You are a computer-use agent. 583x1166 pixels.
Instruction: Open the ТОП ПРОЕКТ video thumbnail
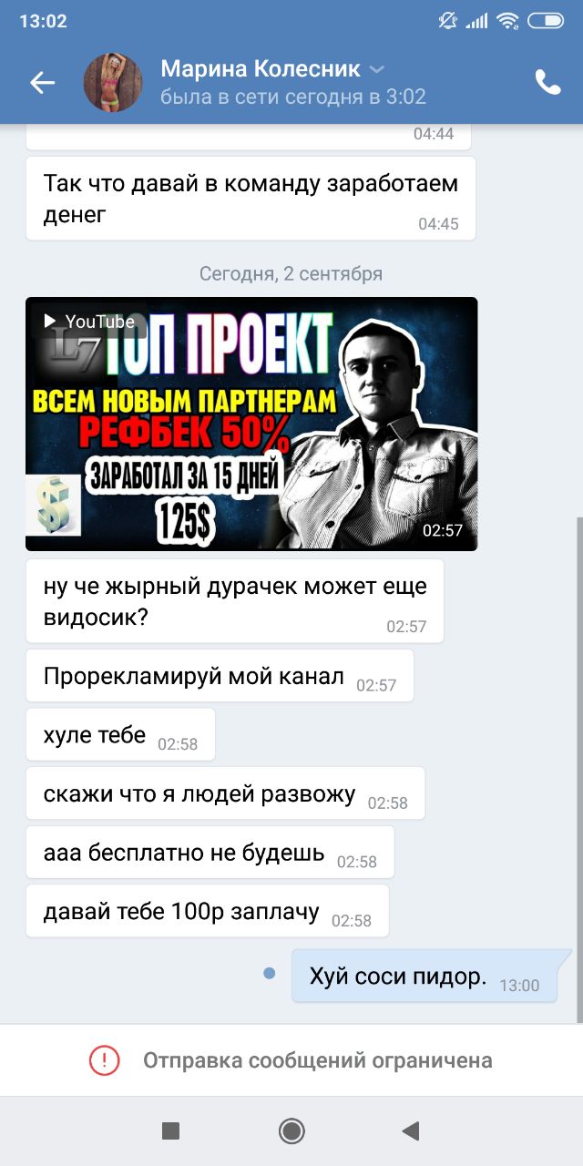coord(251,424)
